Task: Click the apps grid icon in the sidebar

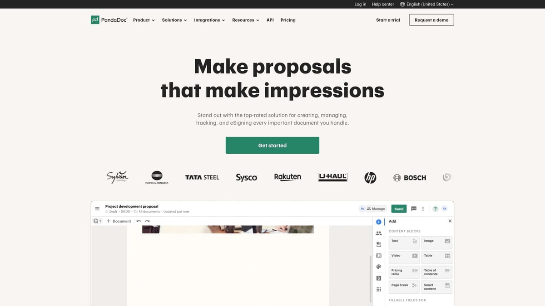Action: pyautogui.click(x=378, y=289)
